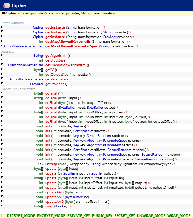Click red exclamation marker beside updateAAD (ByteBuffer src)
Screen dimensions: 193x218
(4, 197)
